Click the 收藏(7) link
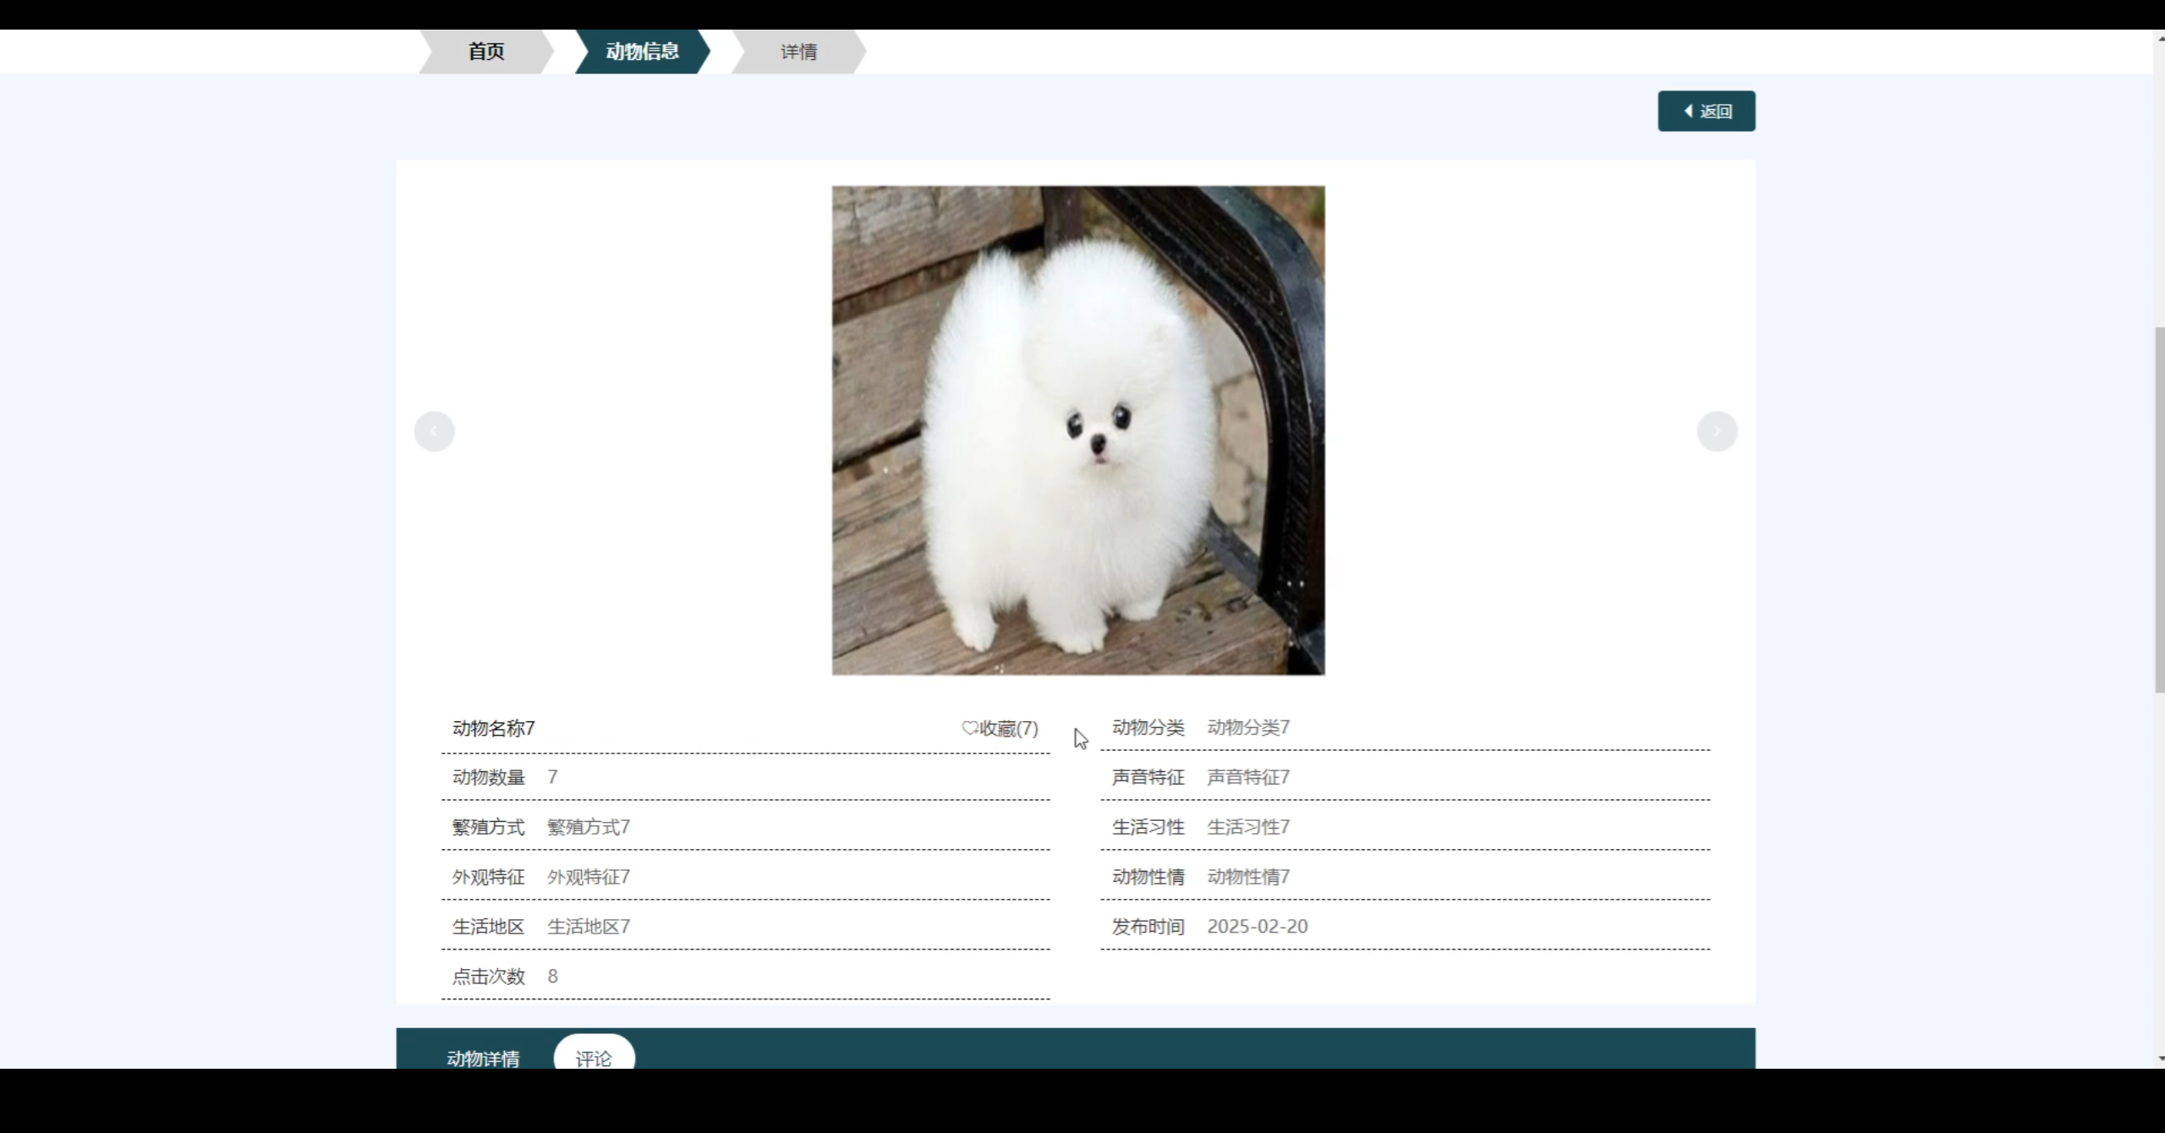Viewport: 2165px width, 1133px height. pos(1008,728)
